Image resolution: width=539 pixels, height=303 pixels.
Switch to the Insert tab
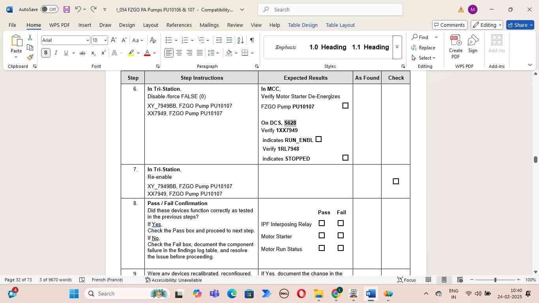(x=84, y=25)
